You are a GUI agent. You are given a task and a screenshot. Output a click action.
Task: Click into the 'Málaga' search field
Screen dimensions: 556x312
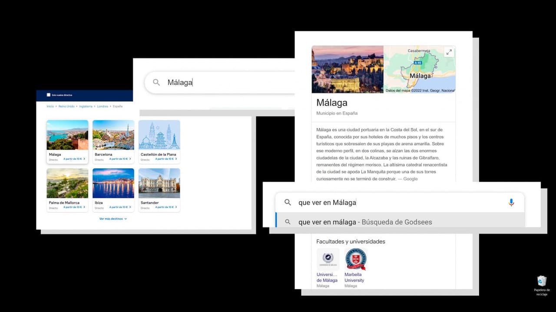[x=226, y=83]
